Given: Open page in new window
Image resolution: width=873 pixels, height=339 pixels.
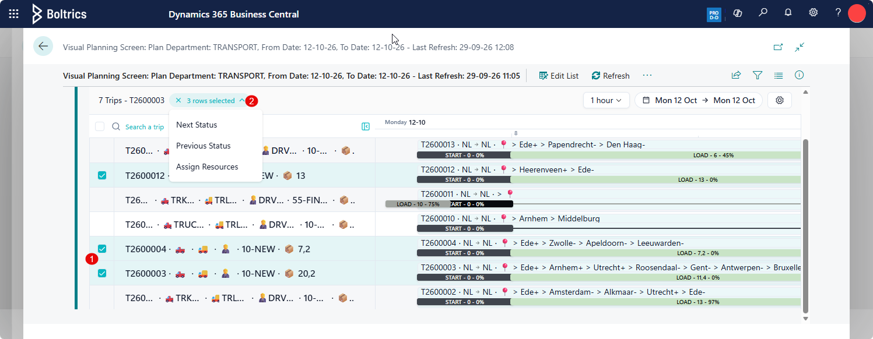Looking at the screenshot, I should click(778, 47).
